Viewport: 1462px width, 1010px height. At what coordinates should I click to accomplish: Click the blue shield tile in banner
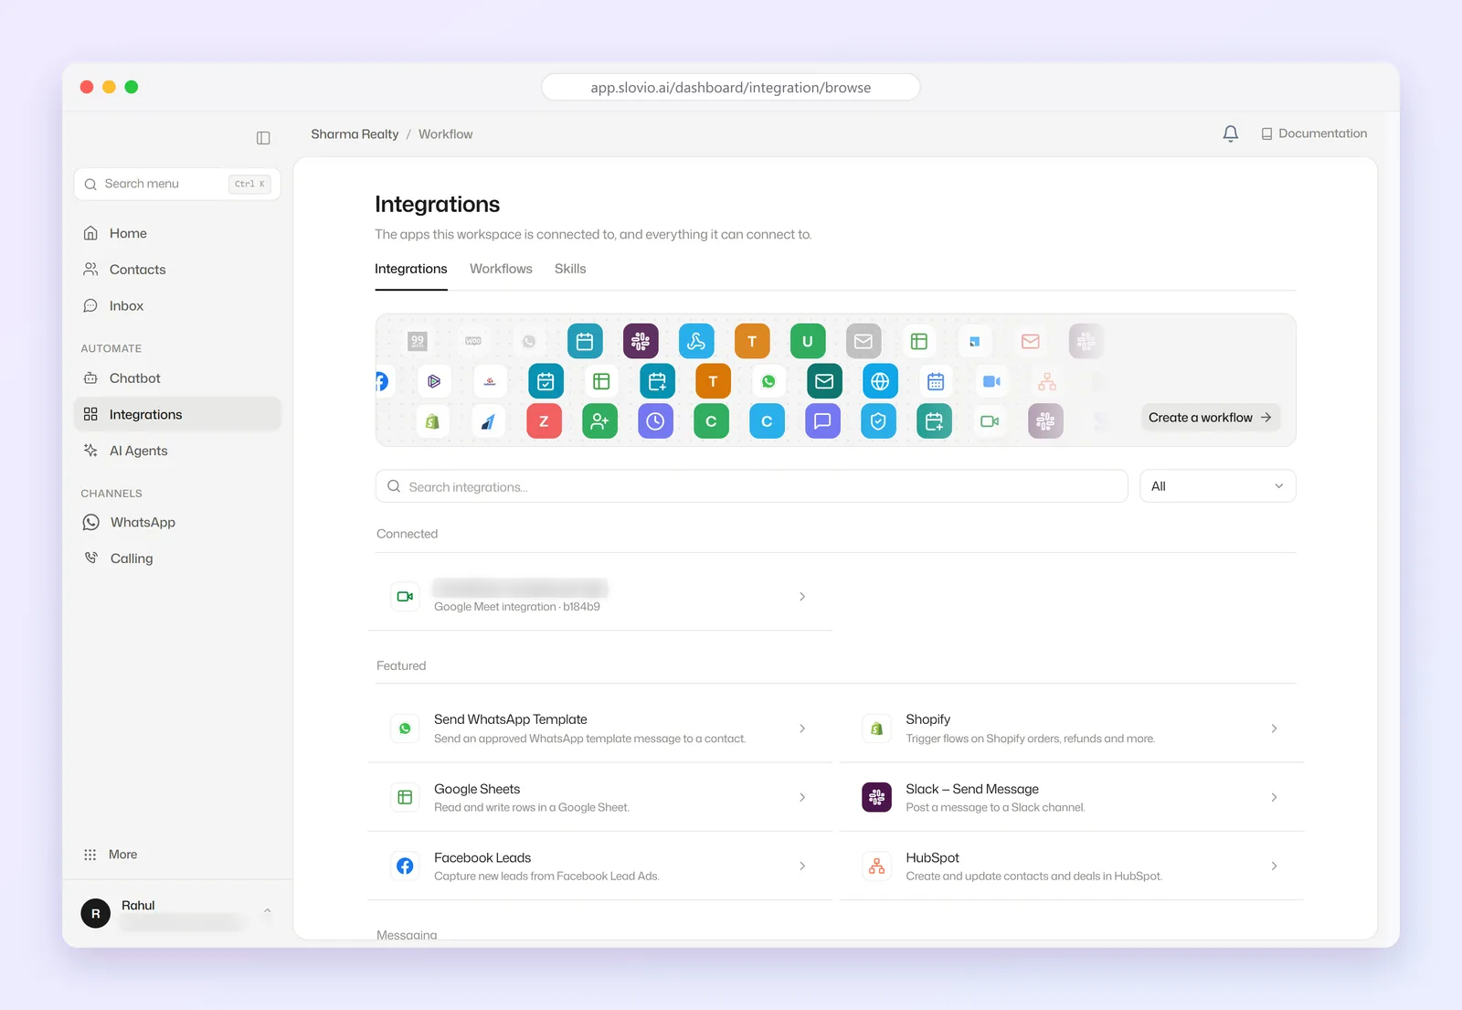pos(878,421)
